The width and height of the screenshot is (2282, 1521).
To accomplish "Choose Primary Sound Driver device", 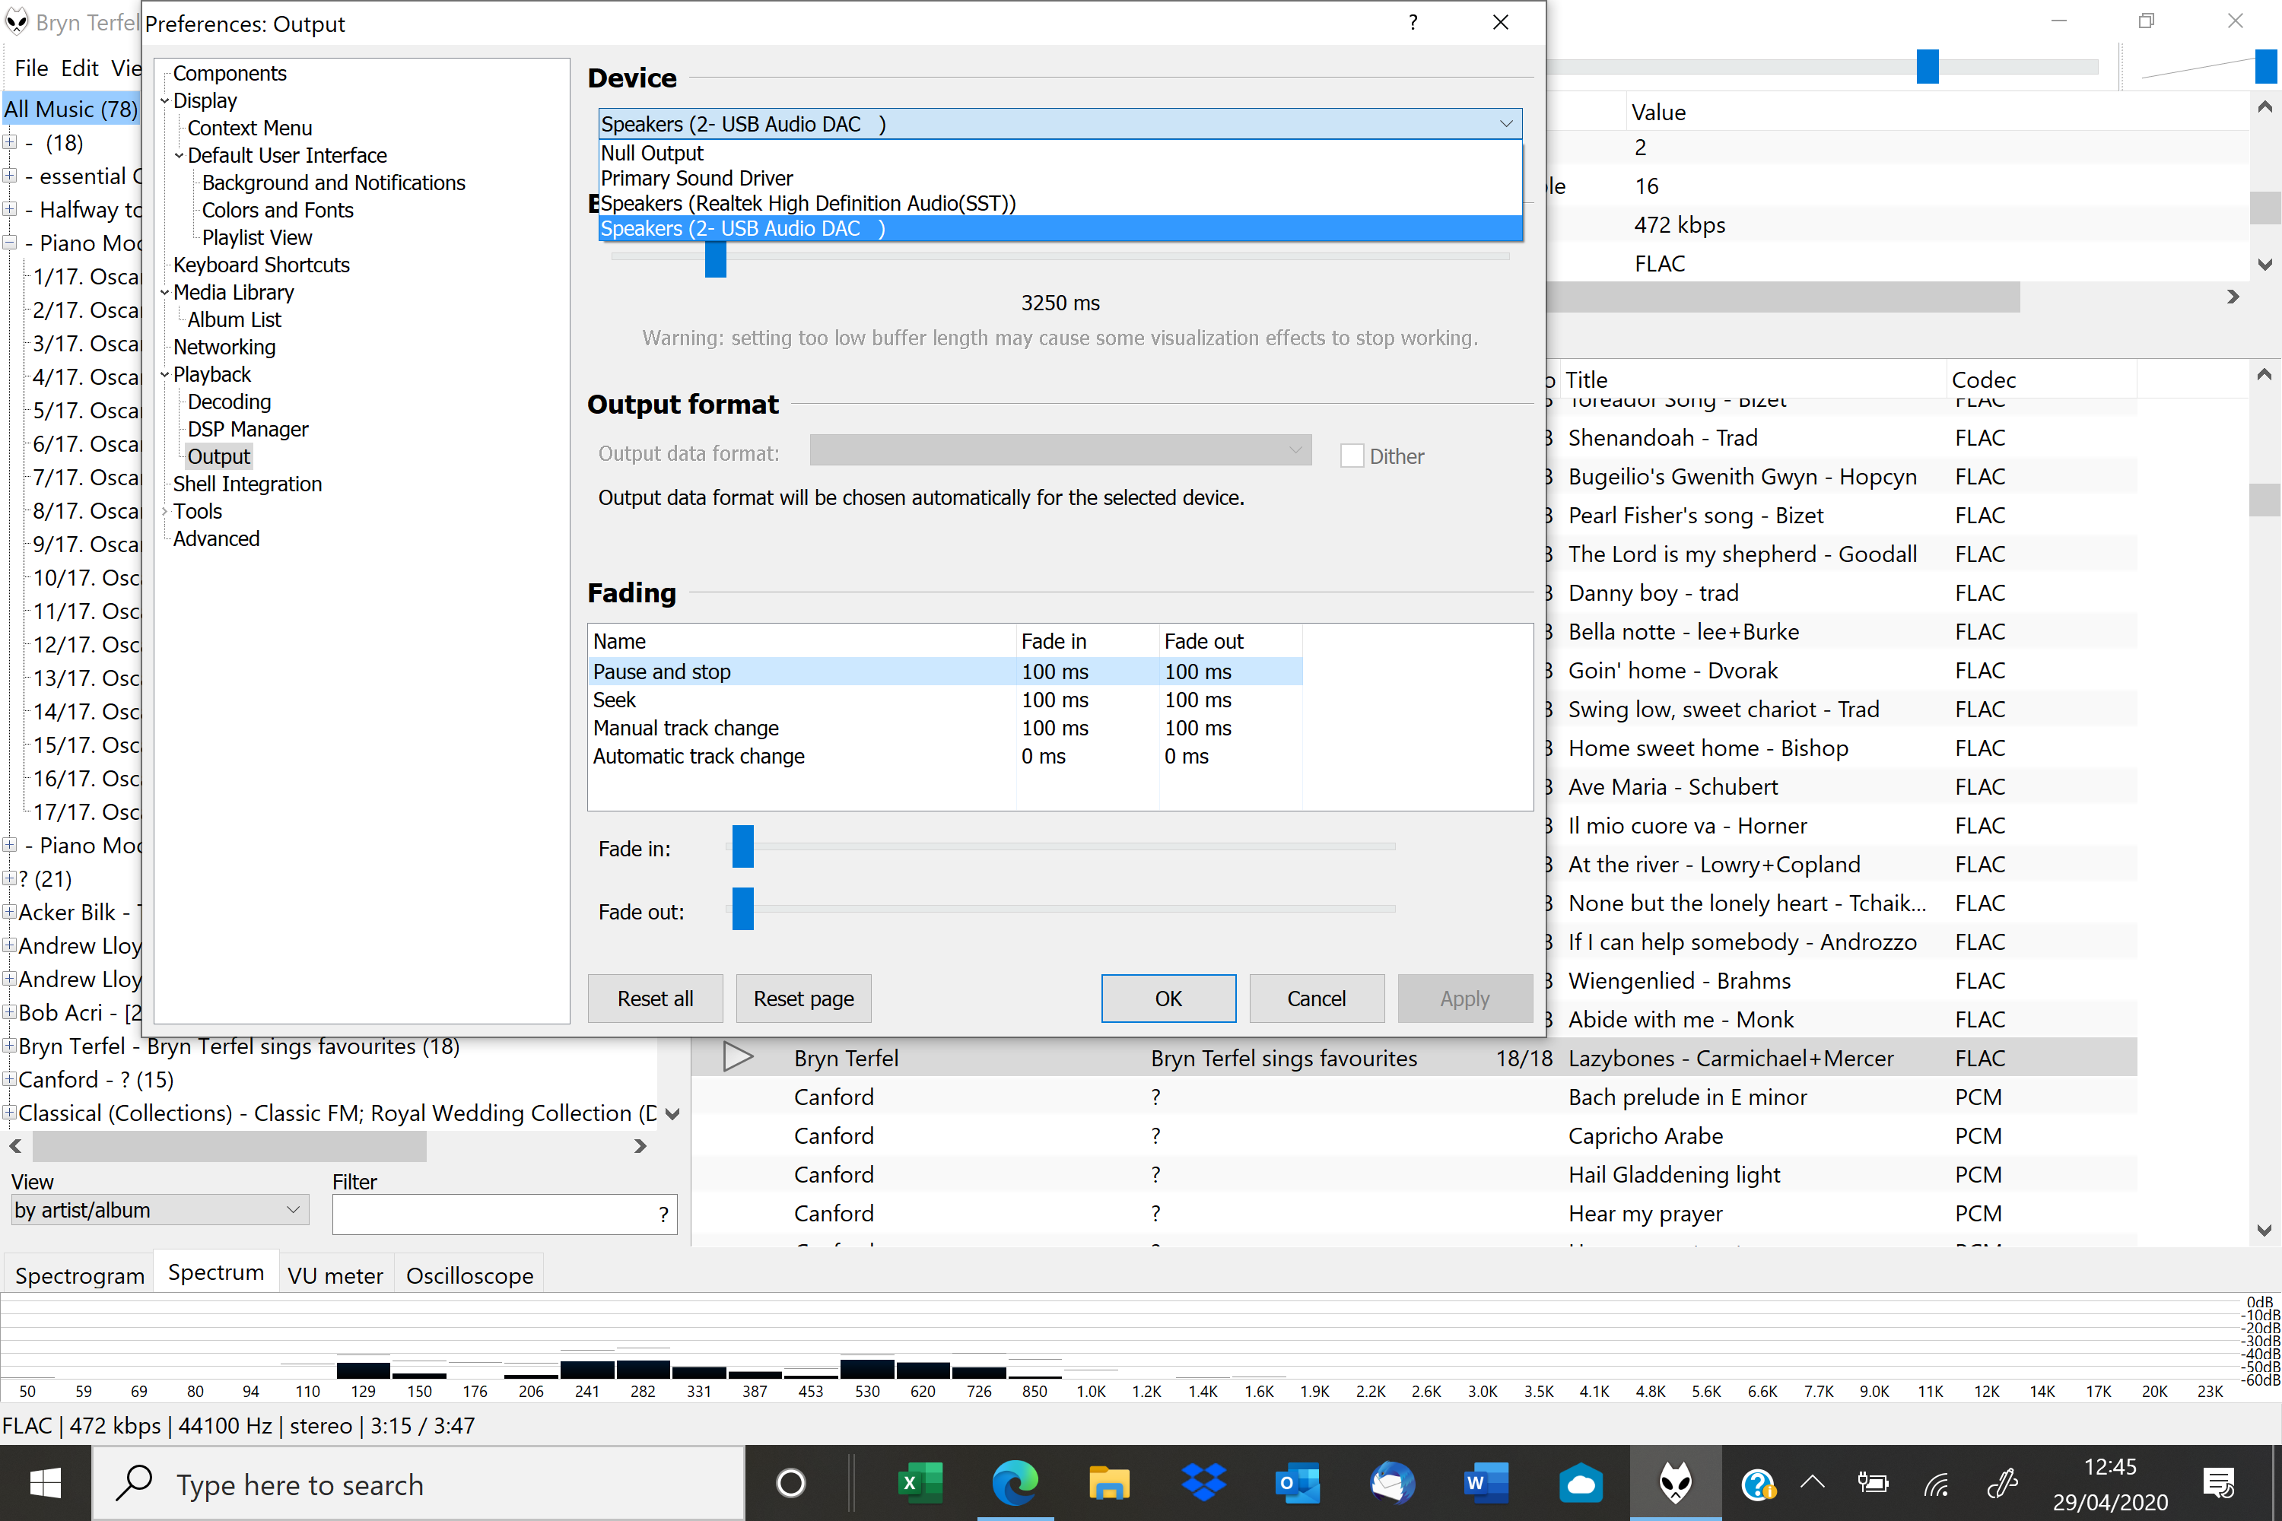I will click(1060, 179).
